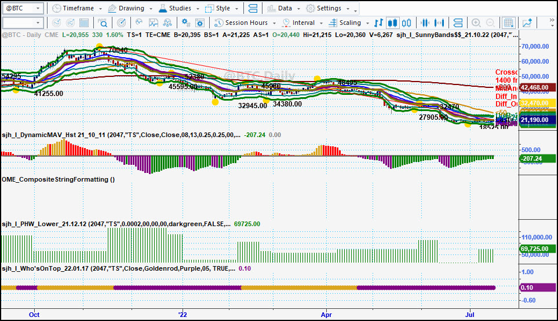558x321 pixels.
Task: Open the Data menu
Action: [x=280, y=8]
